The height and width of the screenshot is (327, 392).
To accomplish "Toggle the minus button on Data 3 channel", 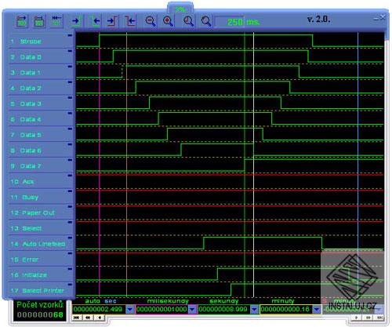I will 70,98.
